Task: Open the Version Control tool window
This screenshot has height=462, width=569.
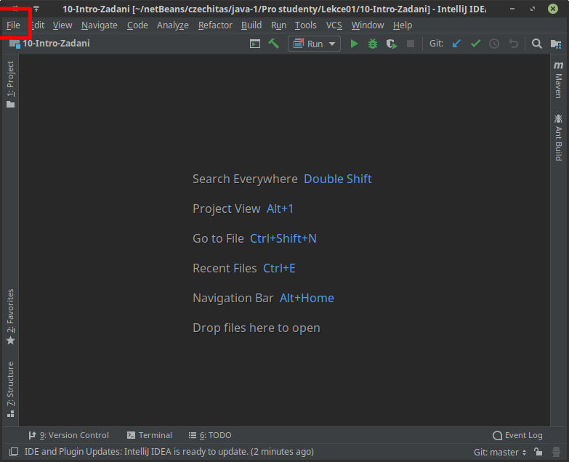Action: (68, 435)
